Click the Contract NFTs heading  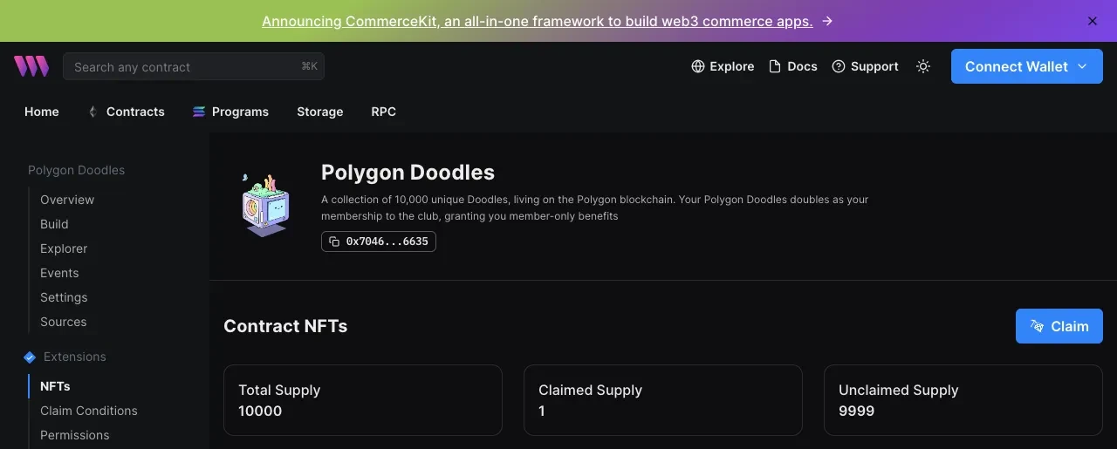285,326
